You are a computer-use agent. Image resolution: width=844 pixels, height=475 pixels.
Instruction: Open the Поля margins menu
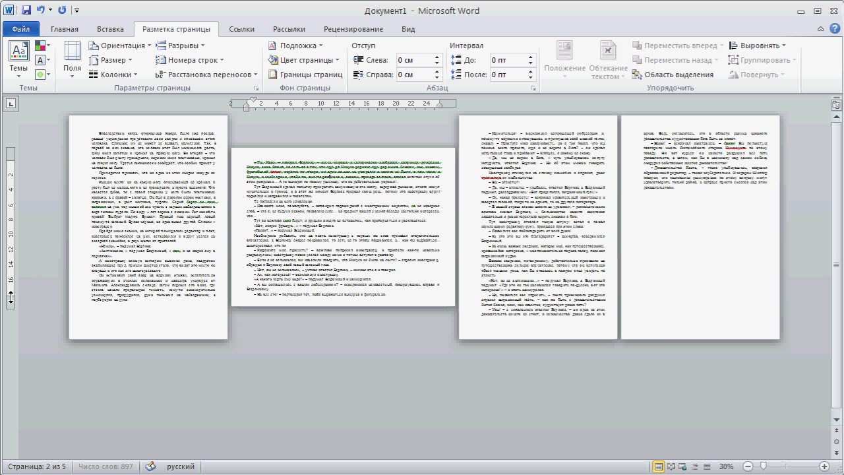pyautogui.click(x=72, y=59)
